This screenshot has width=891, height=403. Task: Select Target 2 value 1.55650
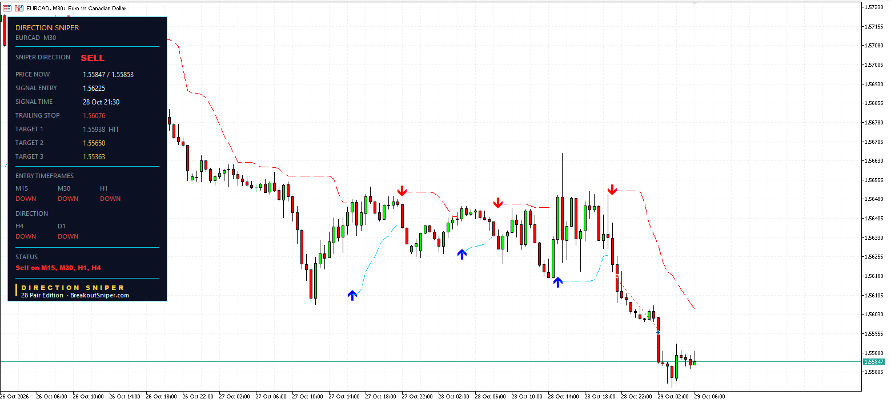tap(94, 143)
